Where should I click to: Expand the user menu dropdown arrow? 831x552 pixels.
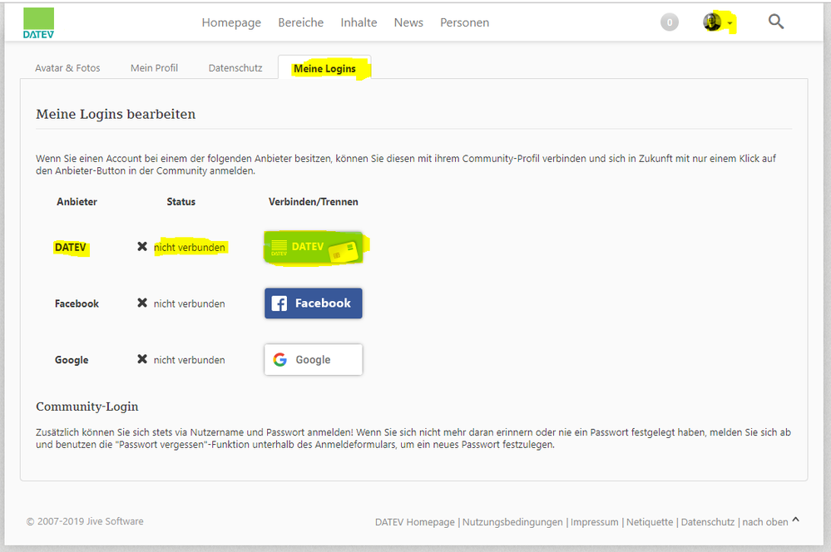pyautogui.click(x=730, y=23)
